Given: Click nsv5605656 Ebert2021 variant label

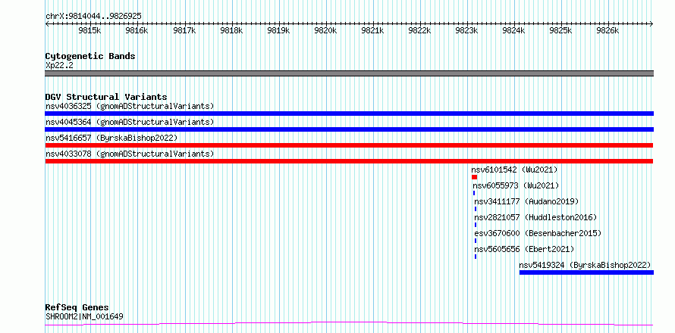Looking at the screenshot, I should tap(524, 249).
